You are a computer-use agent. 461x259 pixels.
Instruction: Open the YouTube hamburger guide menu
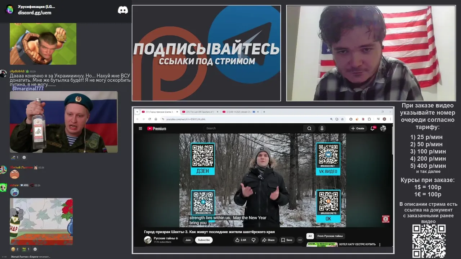[x=140, y=128]
